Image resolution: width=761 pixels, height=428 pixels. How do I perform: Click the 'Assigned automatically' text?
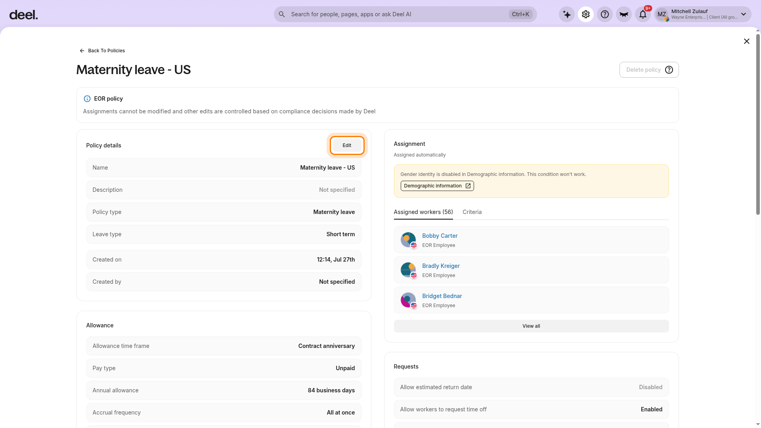tap(419, 155)
